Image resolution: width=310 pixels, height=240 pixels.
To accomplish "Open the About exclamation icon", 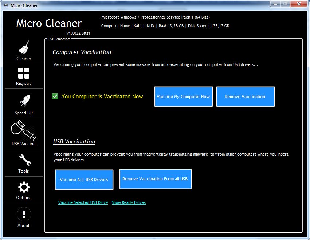I will (24, 214).
